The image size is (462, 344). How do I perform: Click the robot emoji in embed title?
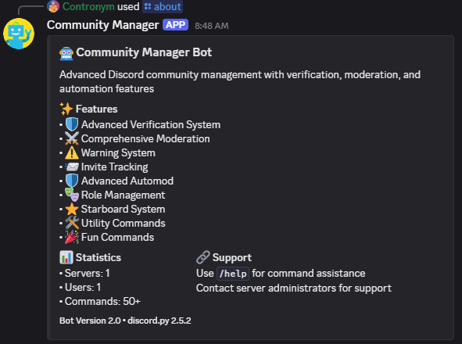(x=66, y=53)
